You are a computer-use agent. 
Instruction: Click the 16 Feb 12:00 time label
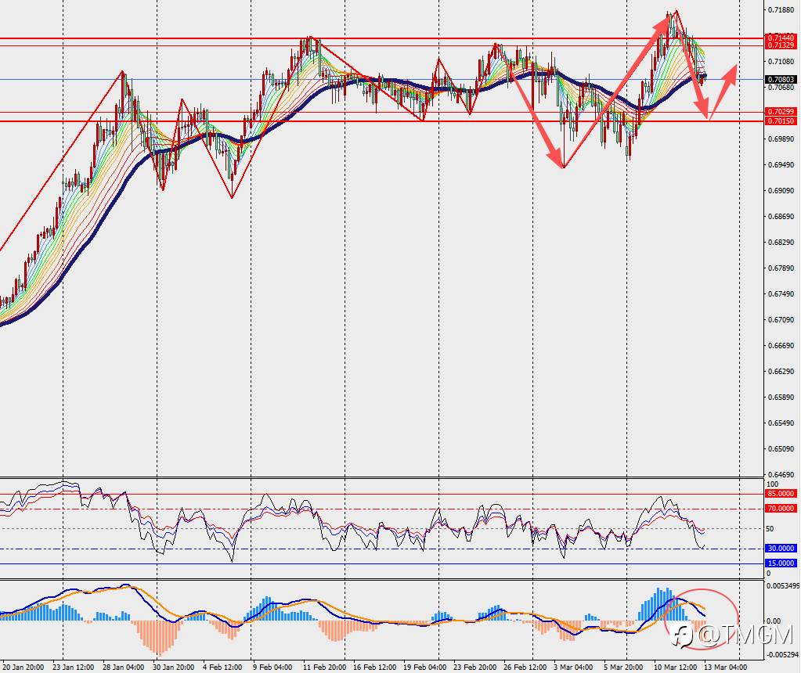click(x=374, y=668)
